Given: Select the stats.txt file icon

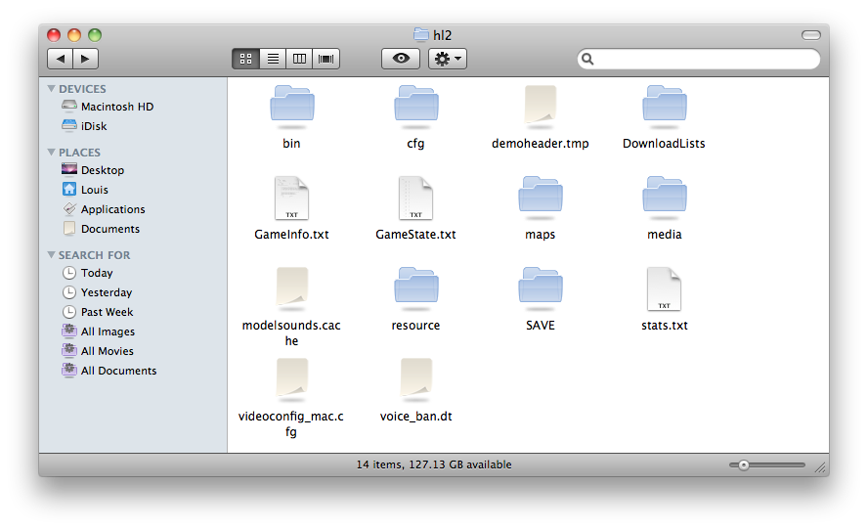Looking at the screenshot, I should (x=665, y=289).
